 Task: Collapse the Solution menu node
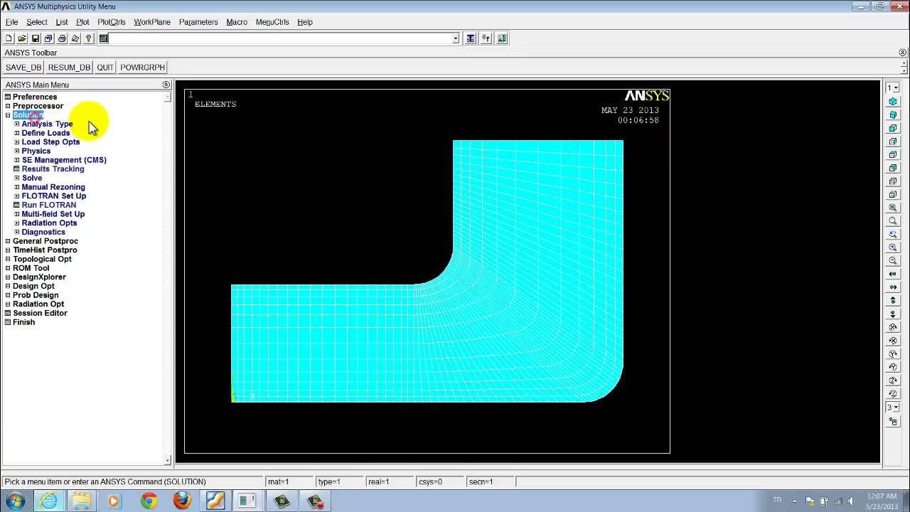tap(8, 115)
